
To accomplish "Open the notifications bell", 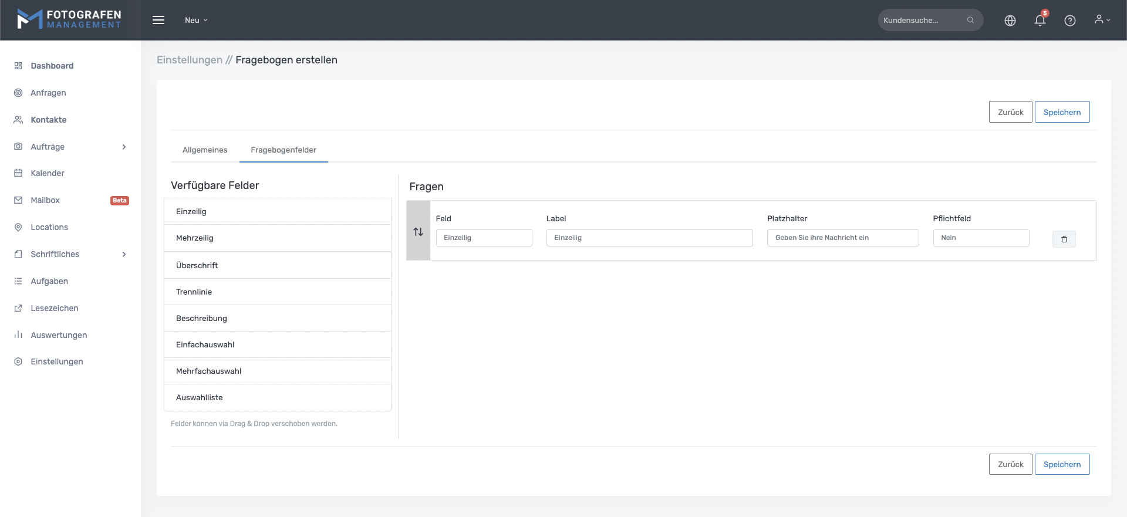I will click(x=1040, y=21).
